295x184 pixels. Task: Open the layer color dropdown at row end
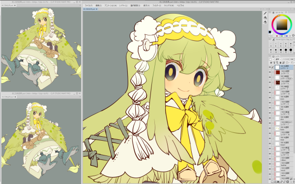(293, 62)
